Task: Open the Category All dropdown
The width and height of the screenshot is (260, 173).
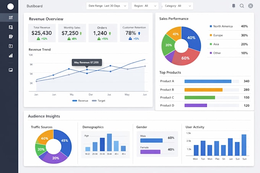Action: coord(177,6)
